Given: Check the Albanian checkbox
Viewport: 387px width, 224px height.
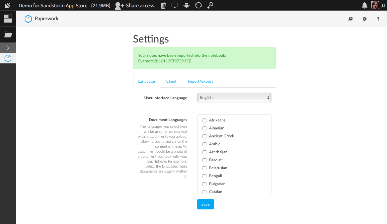Looking at the screenshot, I should coord(204,128).
